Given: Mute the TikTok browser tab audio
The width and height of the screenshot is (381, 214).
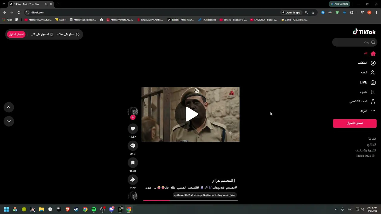Looking at the screenshot, I should coord(46,4).
